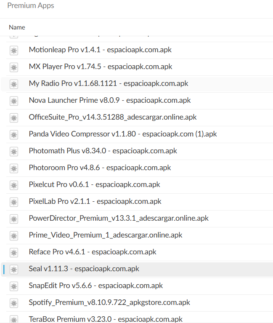This screenshot has height=323, width=273.
Task: Click the Spotify_Premium apk file icon
Action: [14, 304]
